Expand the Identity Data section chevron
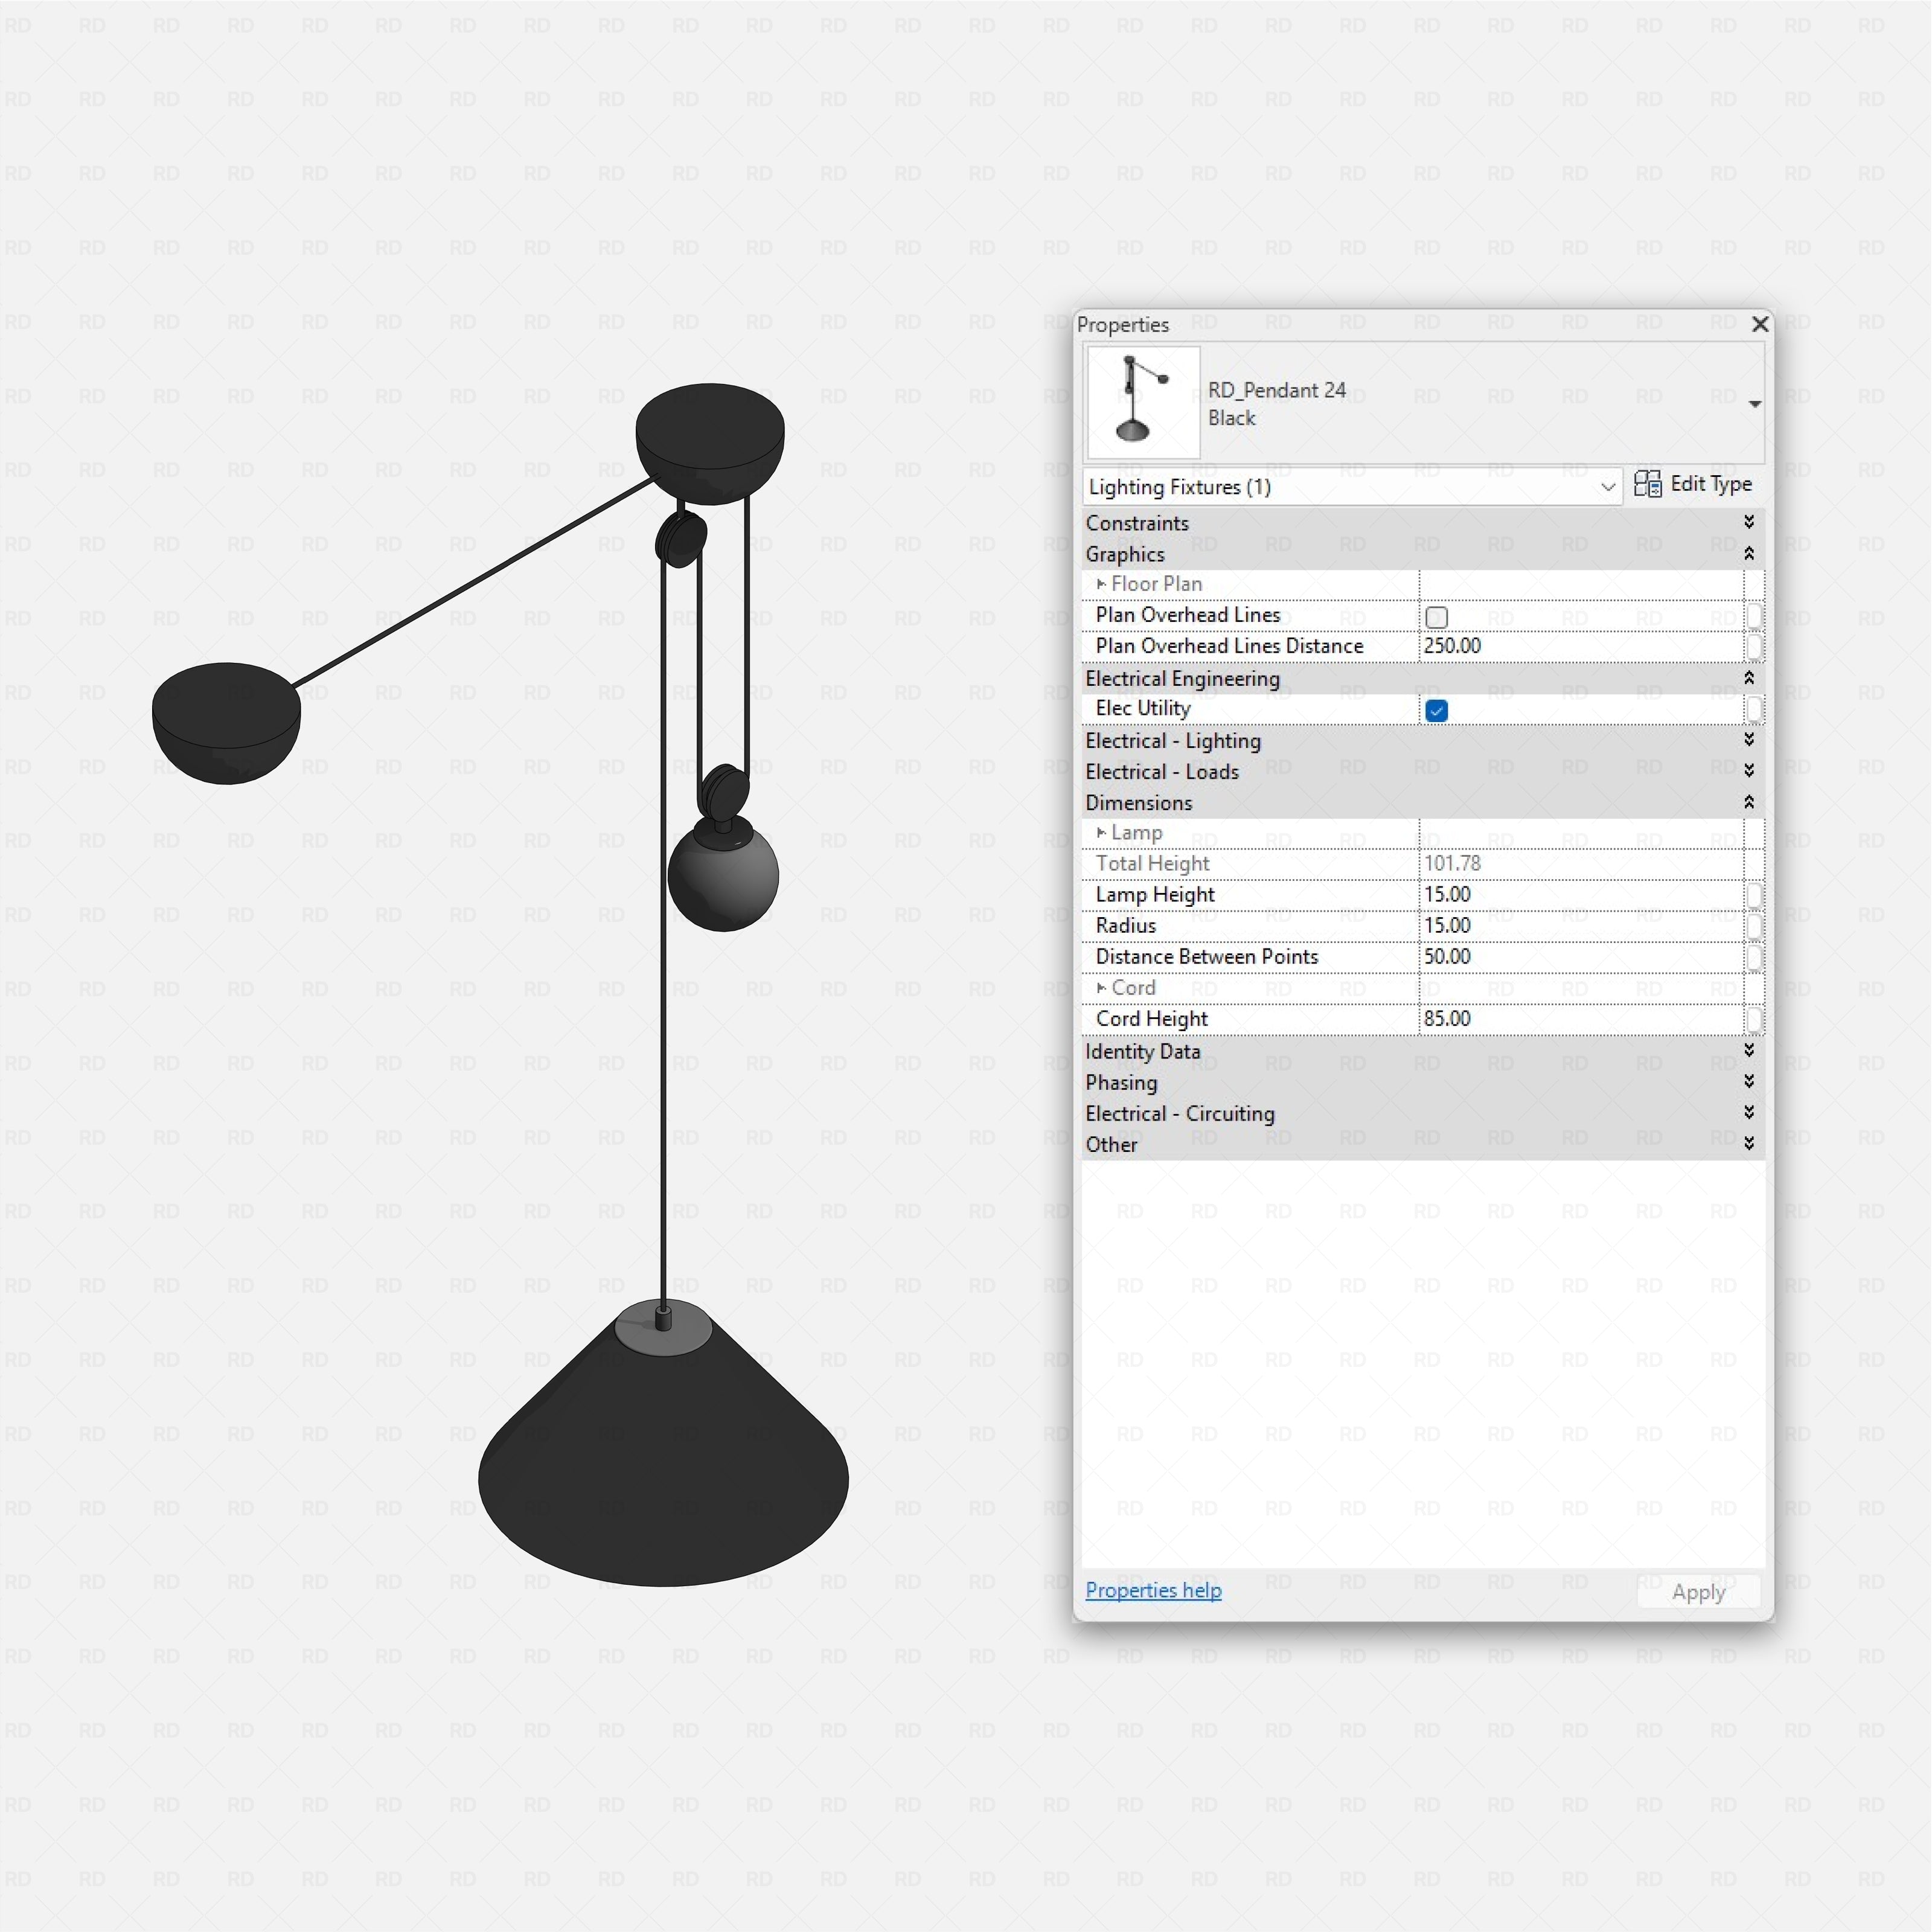 click(1749, 1050)
